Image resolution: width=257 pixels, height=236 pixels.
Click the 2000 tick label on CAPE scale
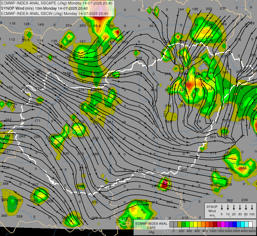click(x=229, y=231)
